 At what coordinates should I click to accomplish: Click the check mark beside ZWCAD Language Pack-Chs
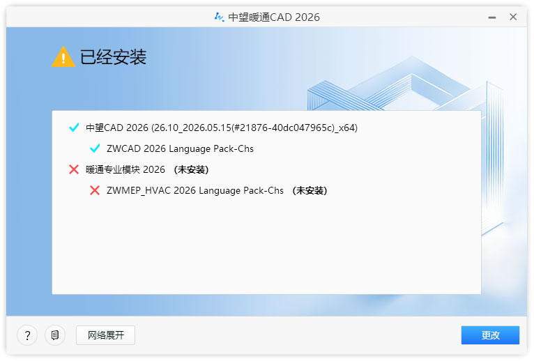click(95, 148)
